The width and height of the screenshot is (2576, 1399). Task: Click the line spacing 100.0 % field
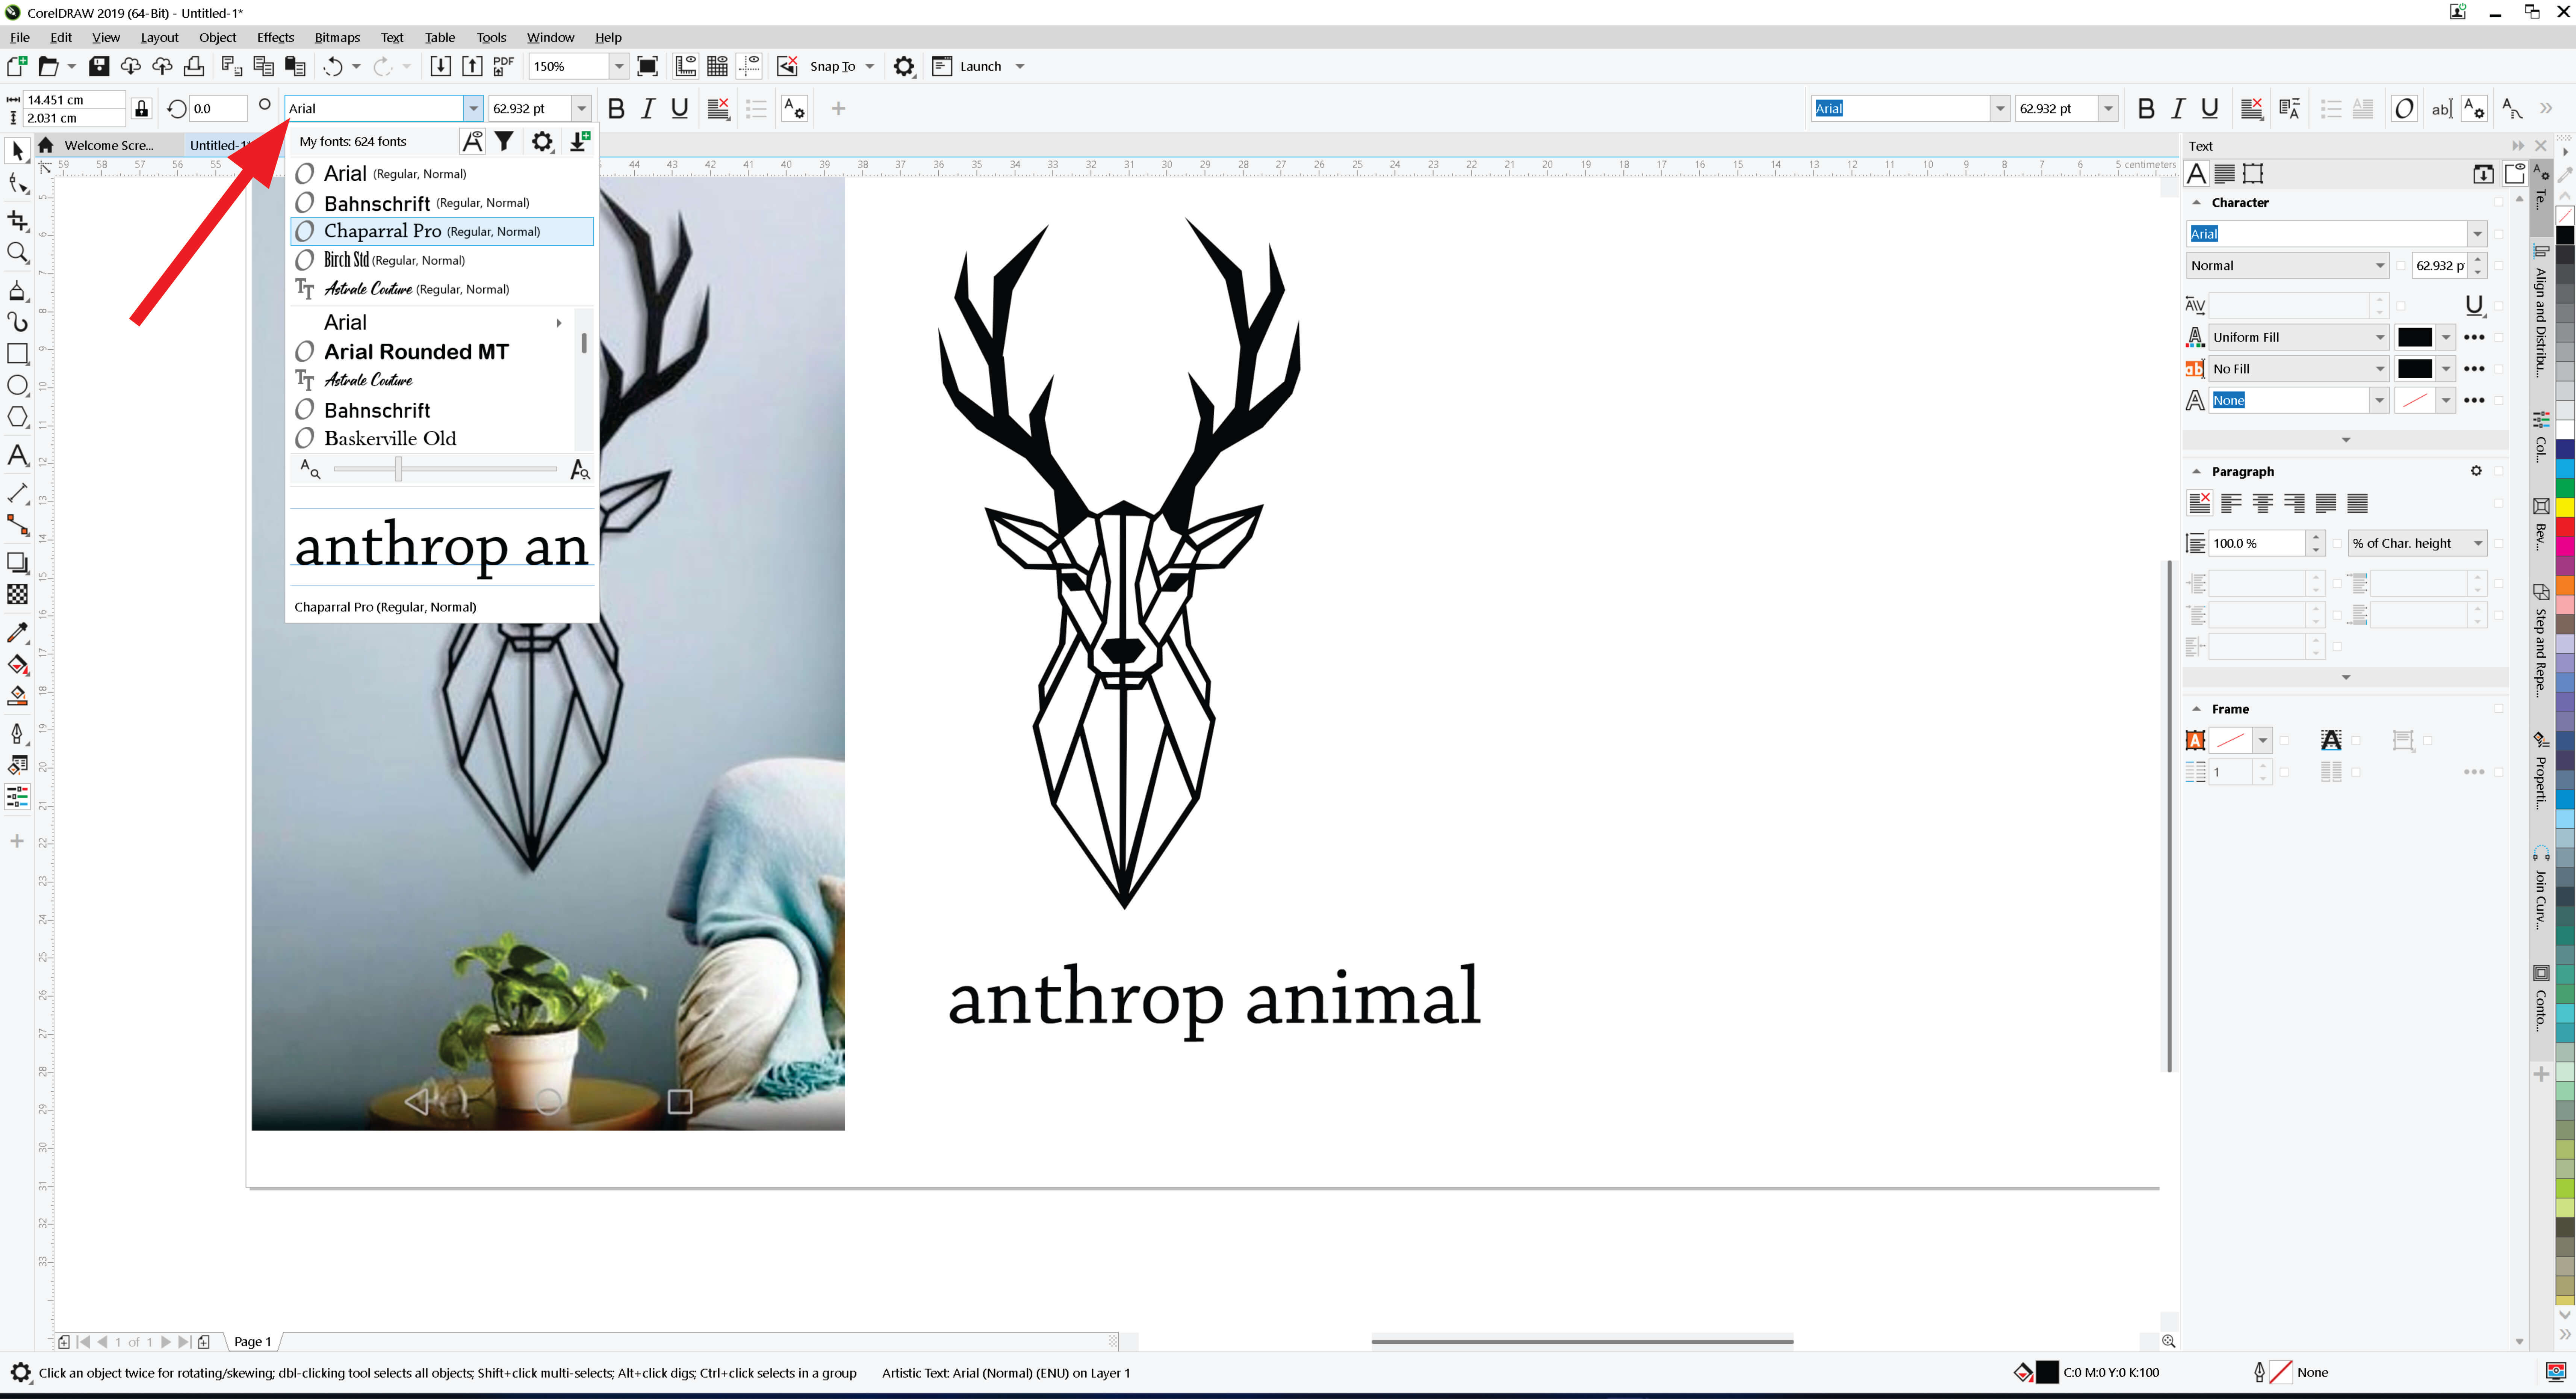coord(2256,543)
